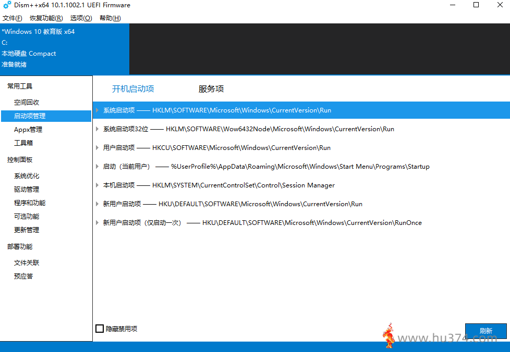The width and height of the screenshot is (510, 352).
Task: Select the 系统启动项32位 row text
Action: click(249, 129)
